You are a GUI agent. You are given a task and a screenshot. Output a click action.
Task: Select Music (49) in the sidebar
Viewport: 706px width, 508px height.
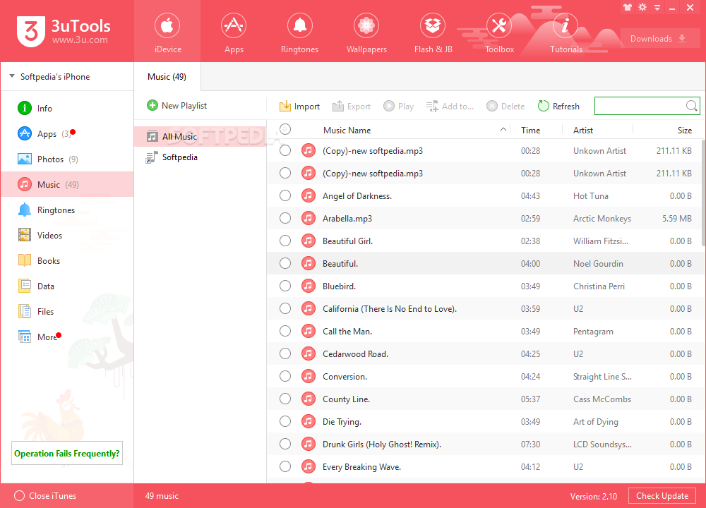point(67,184)
